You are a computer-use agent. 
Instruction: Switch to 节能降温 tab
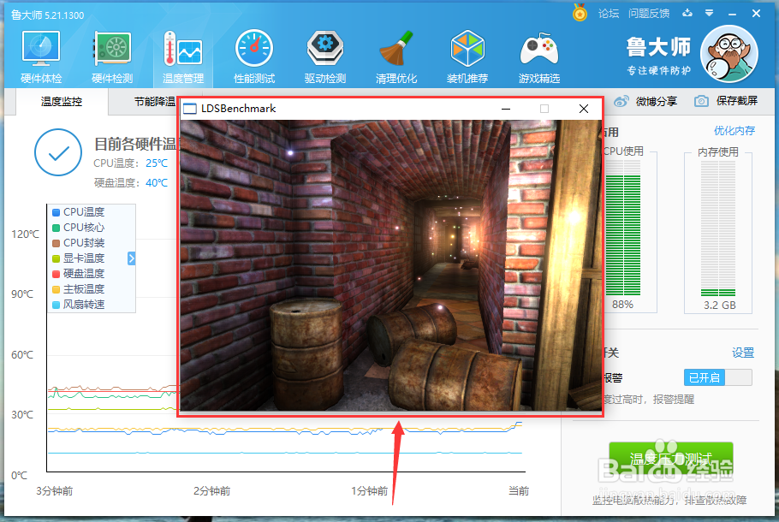click(x=154, y=102)
